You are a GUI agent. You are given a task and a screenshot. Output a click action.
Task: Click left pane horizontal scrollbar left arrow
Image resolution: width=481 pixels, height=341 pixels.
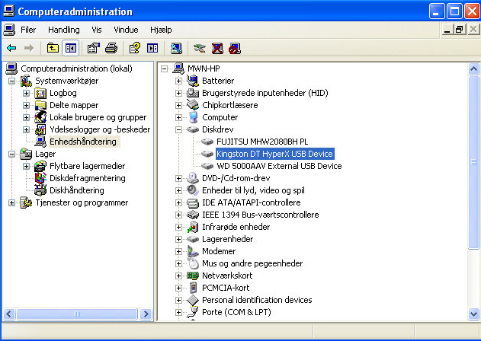9,314
